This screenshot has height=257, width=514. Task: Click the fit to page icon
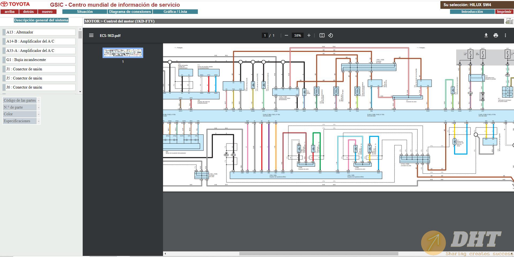click(322, 35)
